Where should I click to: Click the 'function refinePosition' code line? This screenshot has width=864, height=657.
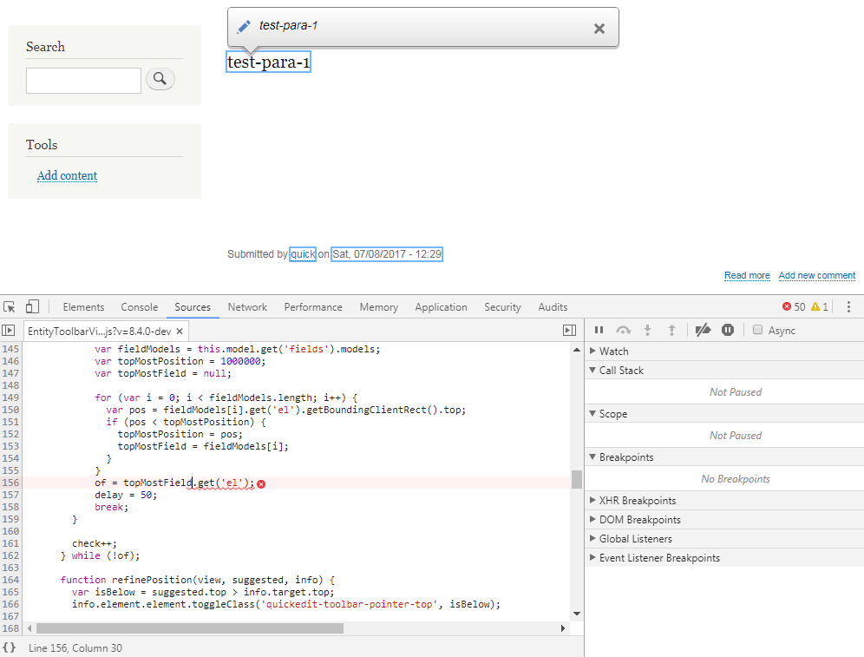click(197, 580)
